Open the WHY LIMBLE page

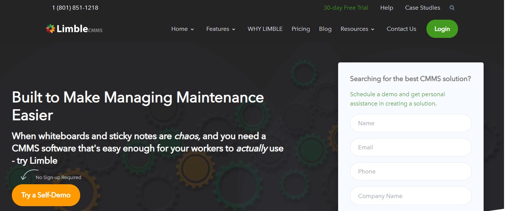pyautogui.click(x=265, y=29)
